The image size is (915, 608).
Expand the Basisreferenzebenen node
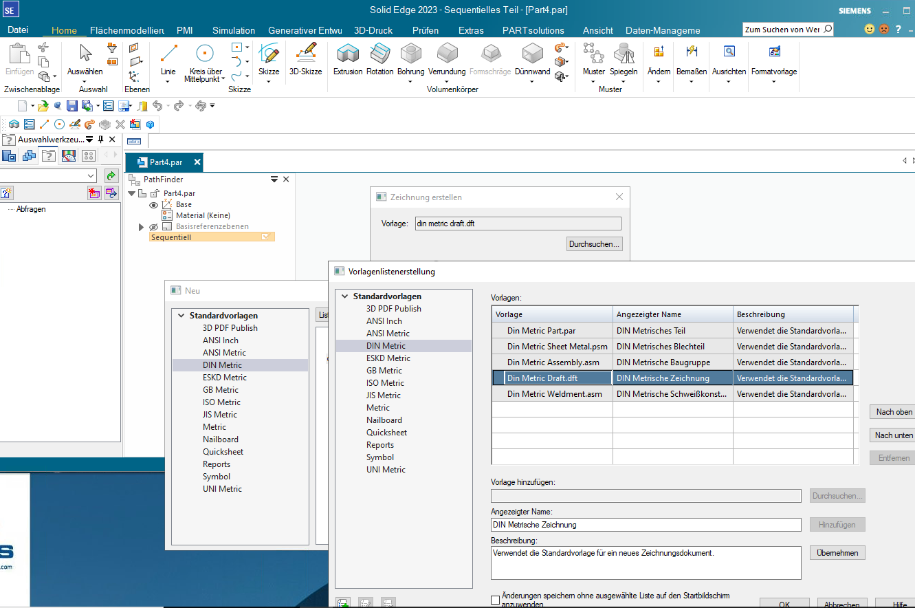pyautogui.click(x=142, y=227)
